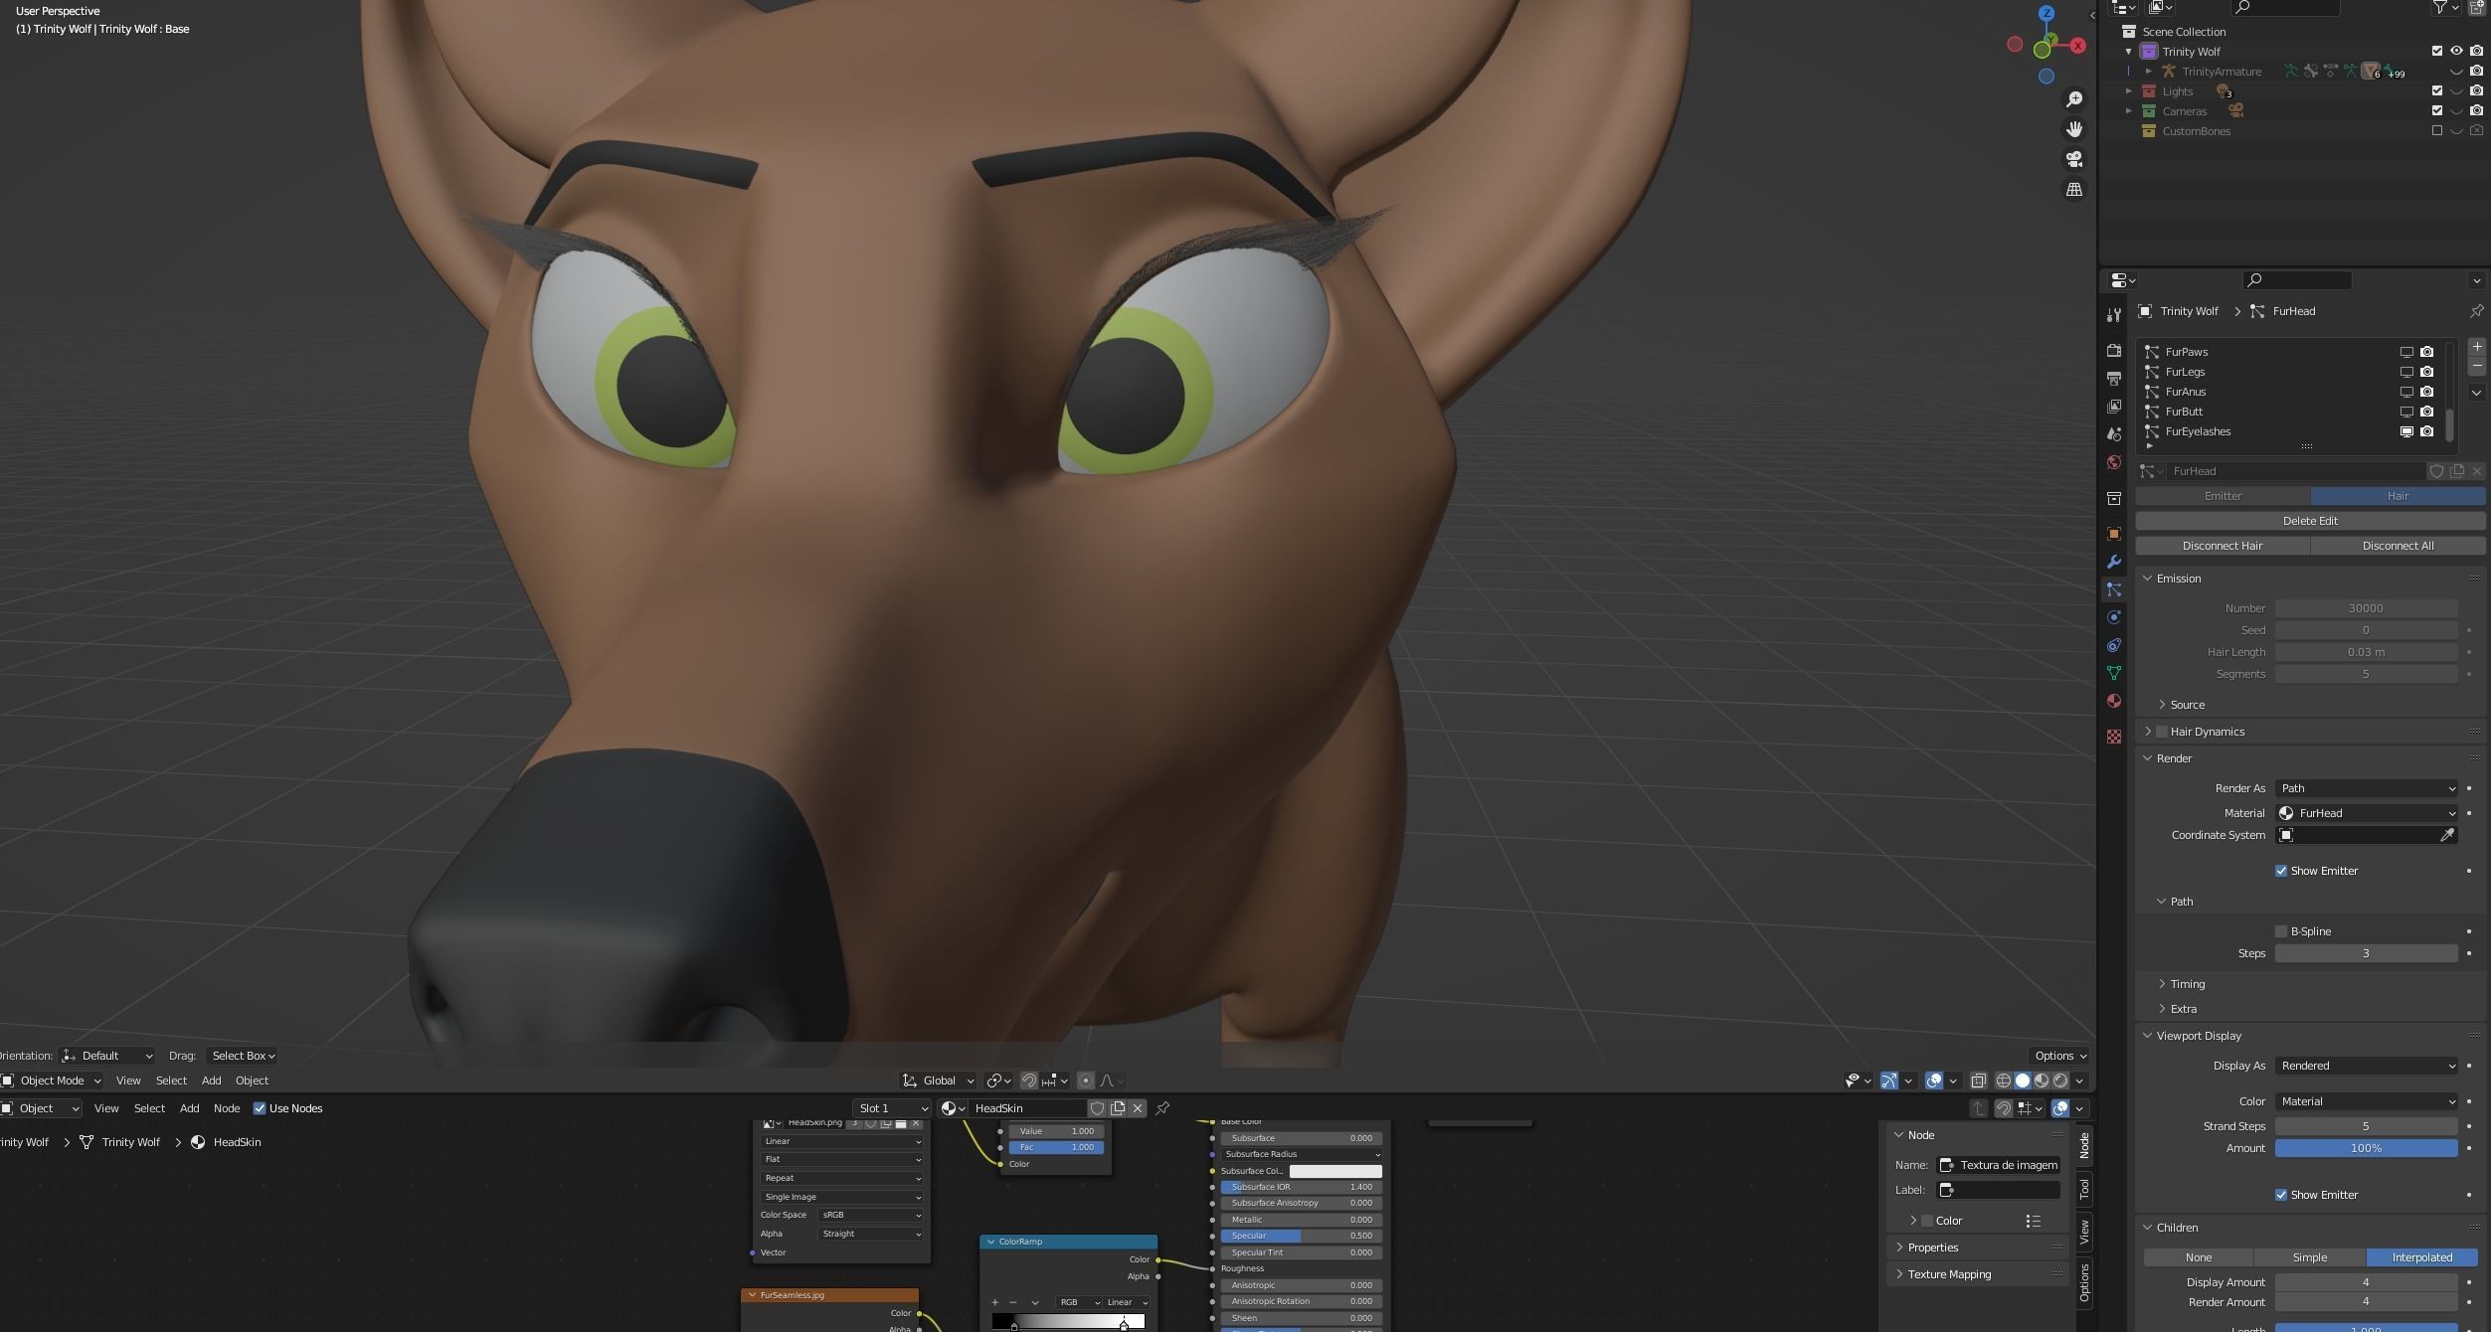This screenshot has height=1332, width=2491.
Task: Open the Output properties tab
Action: (x=2114, y=379)
